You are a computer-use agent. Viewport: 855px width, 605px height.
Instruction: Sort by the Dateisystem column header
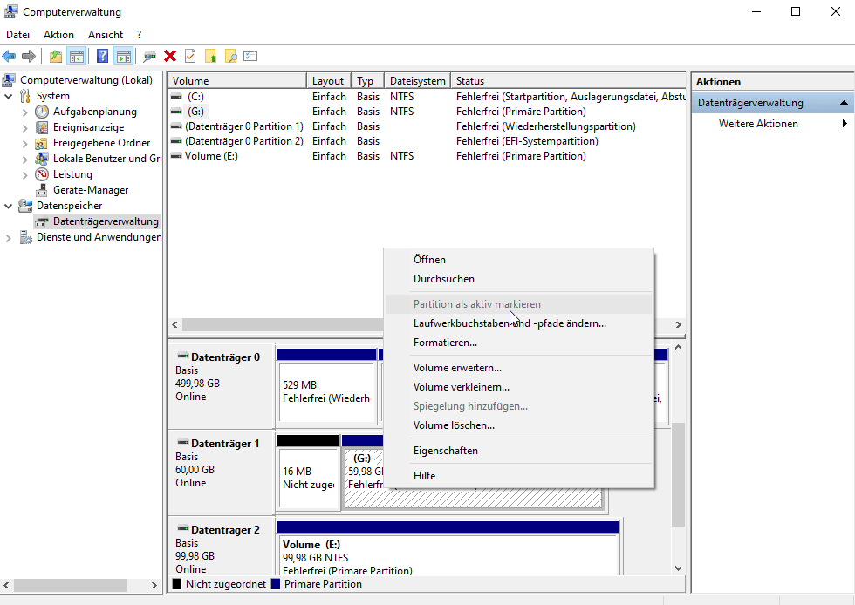pos(417,81)
